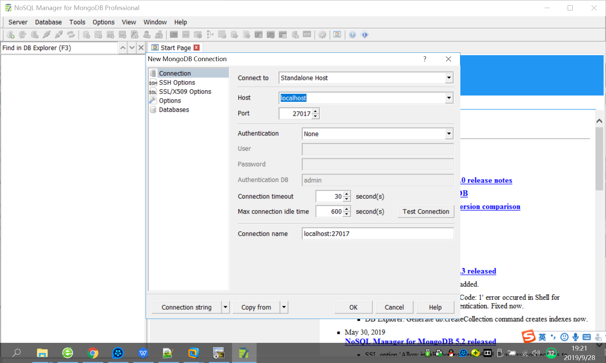This screenshot has width=606, height=363.
Task: Find previous match with up arrow
Action: click(x=123, y=48)
